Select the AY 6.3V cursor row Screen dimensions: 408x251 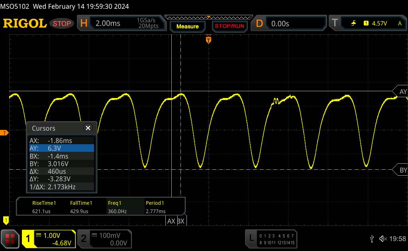(61, 148)
